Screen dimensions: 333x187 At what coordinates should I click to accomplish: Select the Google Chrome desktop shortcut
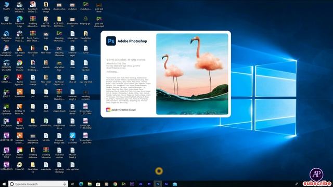20,65
